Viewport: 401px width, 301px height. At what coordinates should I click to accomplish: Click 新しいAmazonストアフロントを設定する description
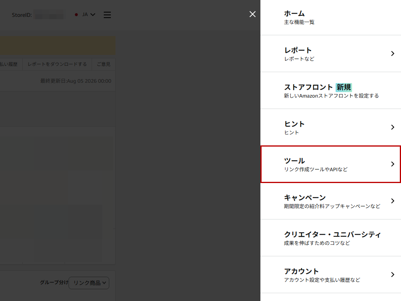coord(331,96)
